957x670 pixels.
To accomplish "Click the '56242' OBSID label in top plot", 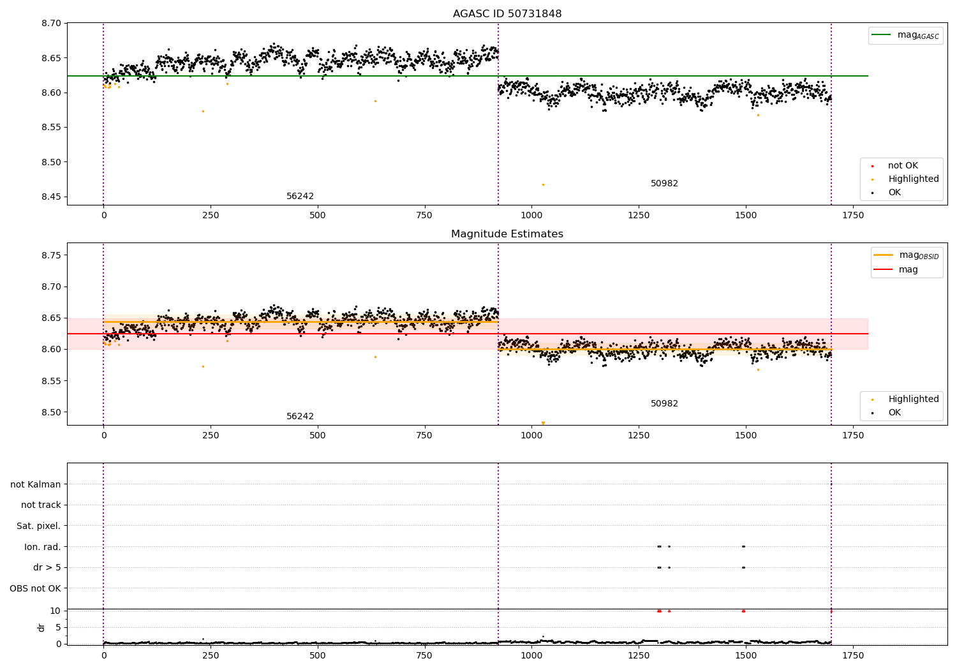I will coord(300,197).
